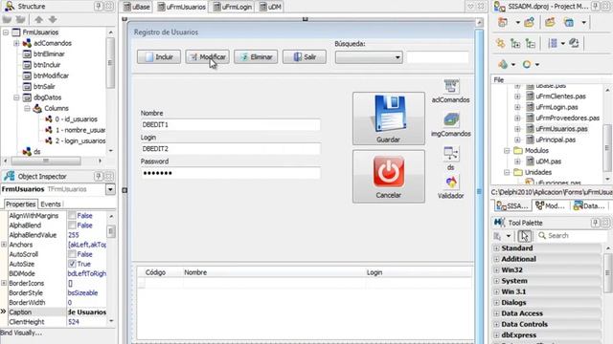This screenshot has width=613, height=344.
Task: Expand the uDM.pas node
Action: coord(517,161)
